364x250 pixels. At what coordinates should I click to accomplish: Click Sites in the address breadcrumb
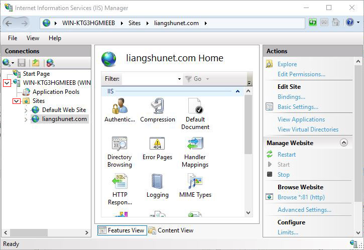click(135, 23)
